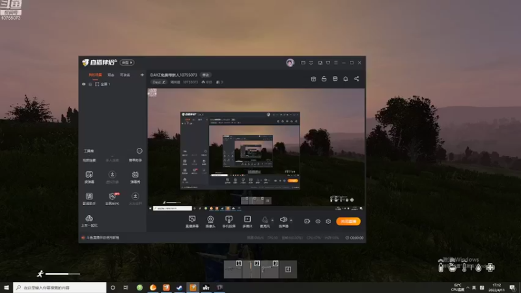The height and width of the screenshot is (293, 521).
Task: Open Task View on the taskbar
Action: click(126, 287)
